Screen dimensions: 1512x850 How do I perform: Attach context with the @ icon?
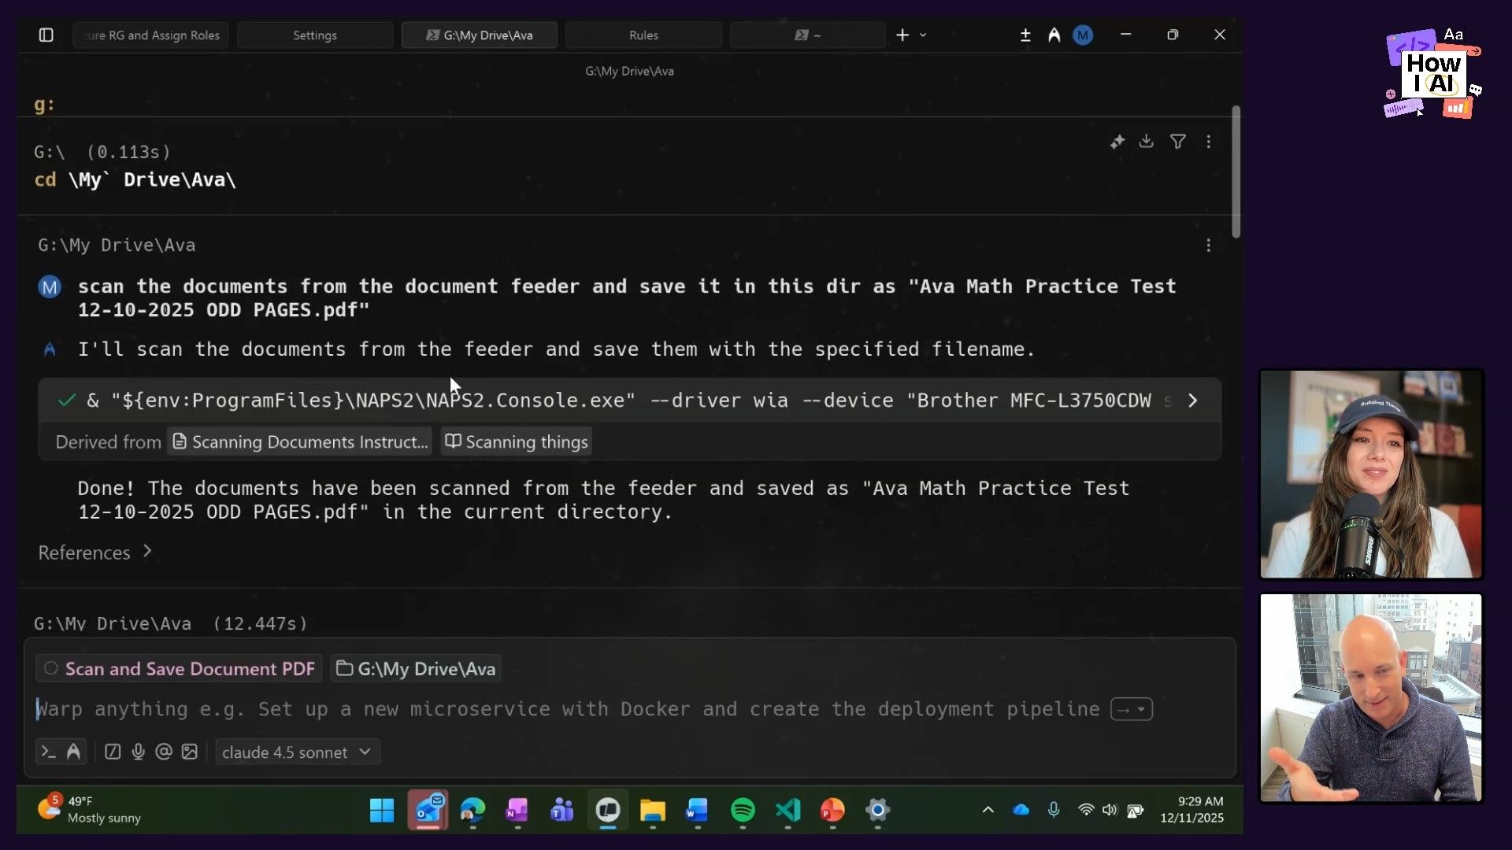164,752
